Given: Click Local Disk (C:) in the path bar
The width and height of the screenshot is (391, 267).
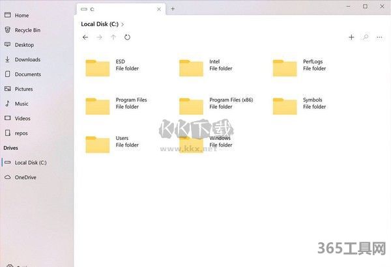Looking at the screenshot, I should click(99, 24).
